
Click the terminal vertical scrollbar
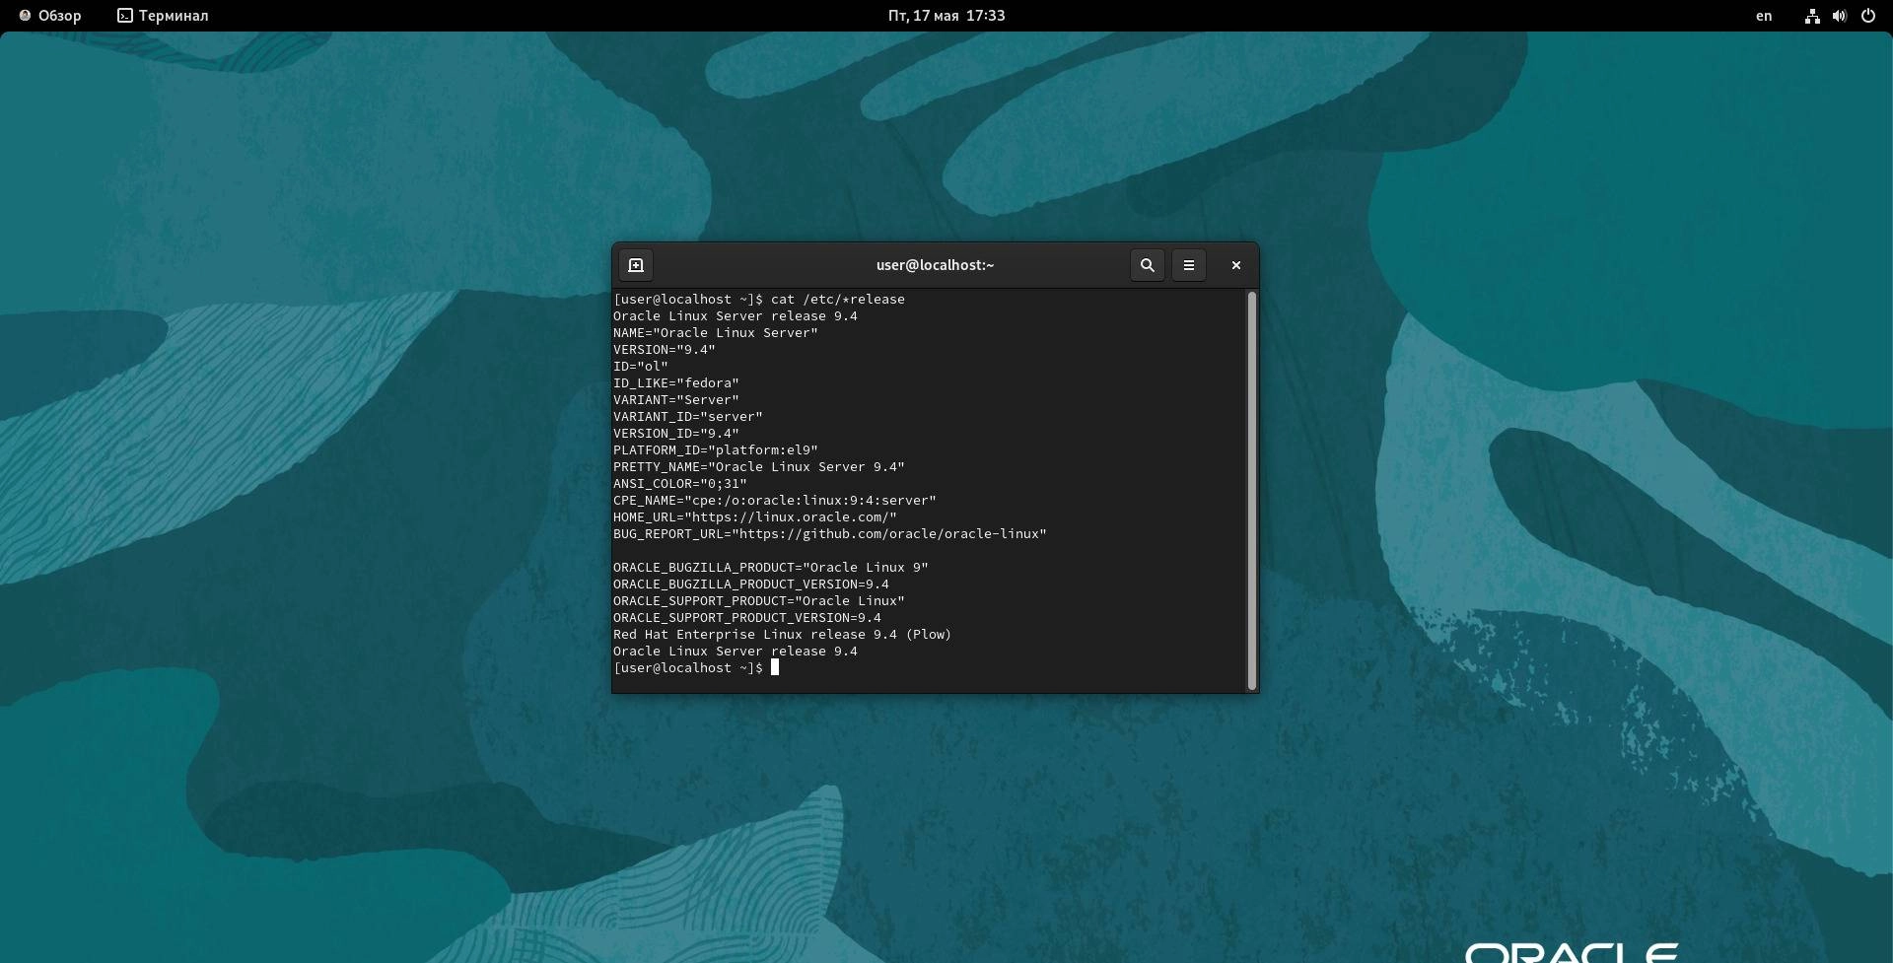point(1252,491)
